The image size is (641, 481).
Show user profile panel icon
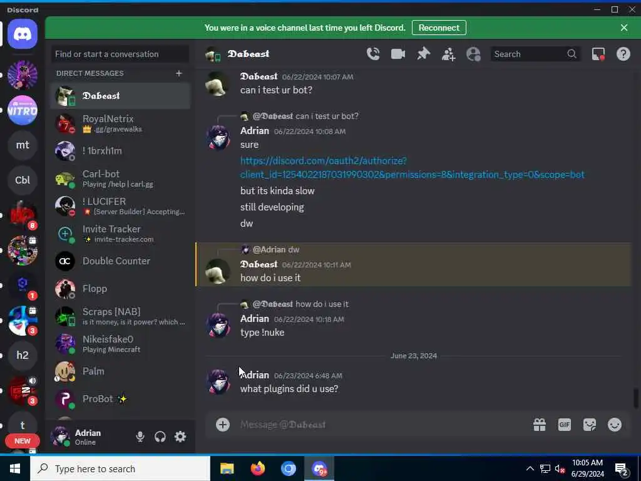[x=473, y=54]
